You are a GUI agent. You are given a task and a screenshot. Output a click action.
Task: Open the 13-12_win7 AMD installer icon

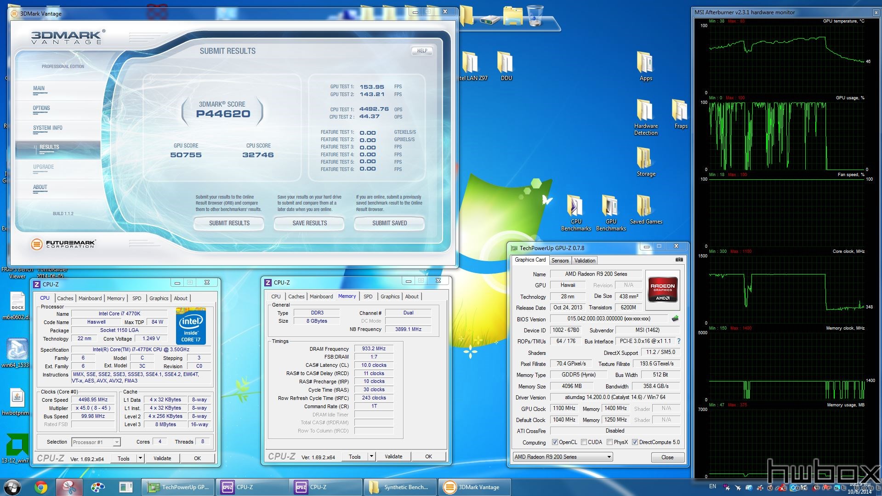click(16, 448)
